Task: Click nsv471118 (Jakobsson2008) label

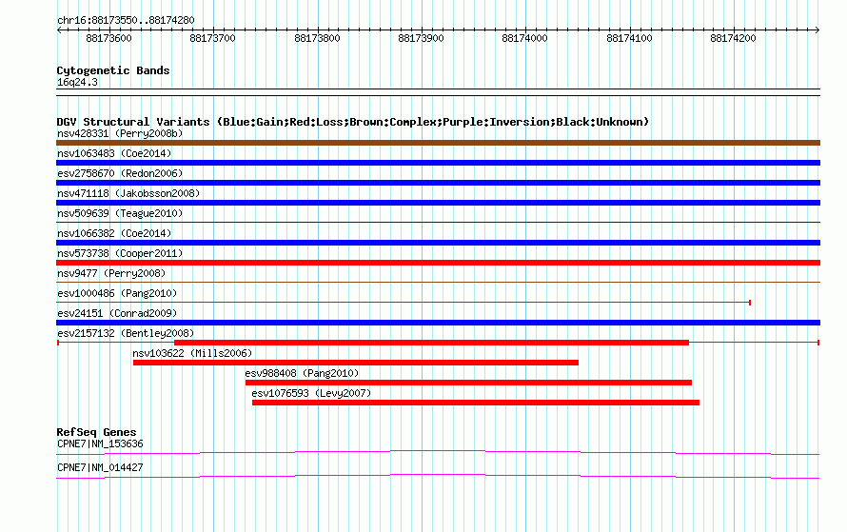Action: tap(128, 193)
